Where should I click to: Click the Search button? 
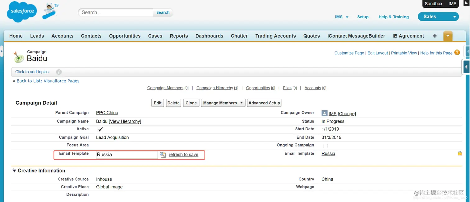[x=163, y=12]
